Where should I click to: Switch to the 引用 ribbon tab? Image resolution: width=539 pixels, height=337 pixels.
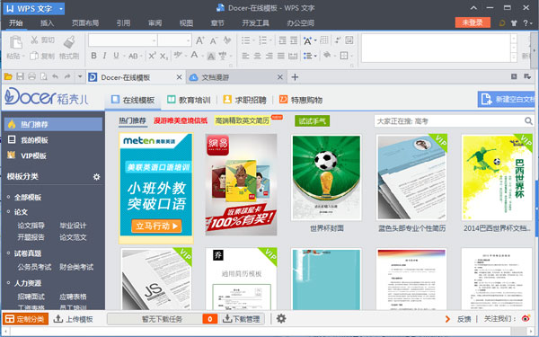click(123, 23)
